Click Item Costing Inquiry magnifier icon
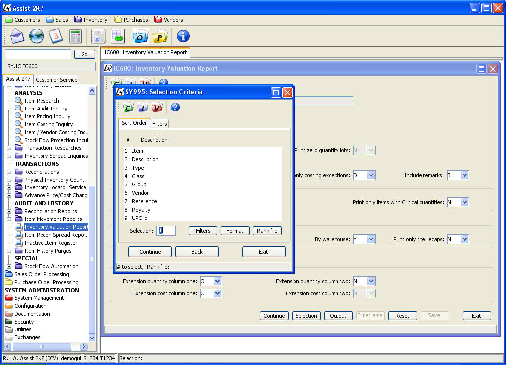 click(x=19, y=124)
